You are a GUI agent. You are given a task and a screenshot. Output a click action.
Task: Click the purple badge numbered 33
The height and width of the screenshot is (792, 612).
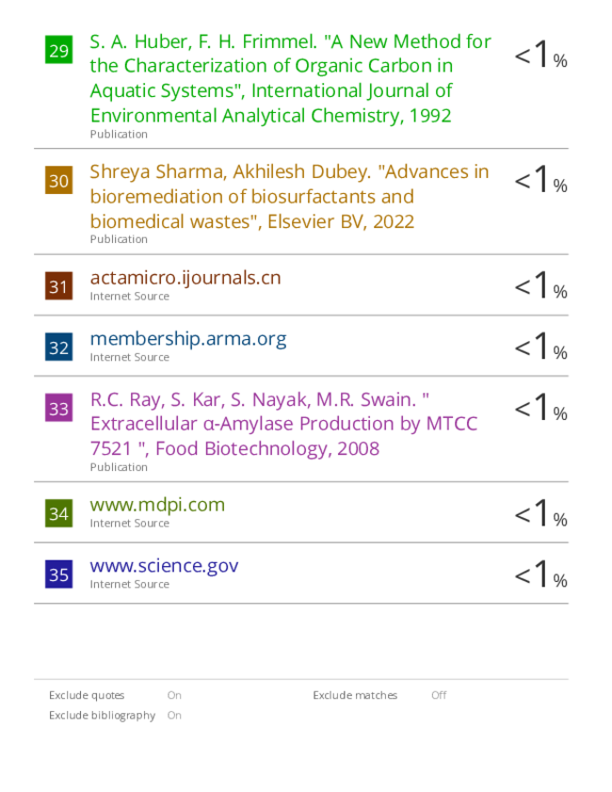[58, 408]
